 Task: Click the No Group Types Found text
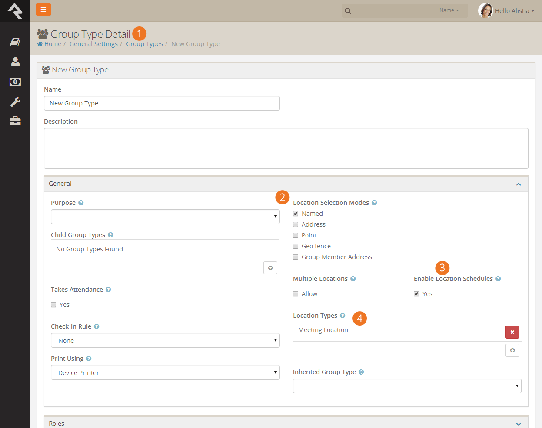coord(90,249)
